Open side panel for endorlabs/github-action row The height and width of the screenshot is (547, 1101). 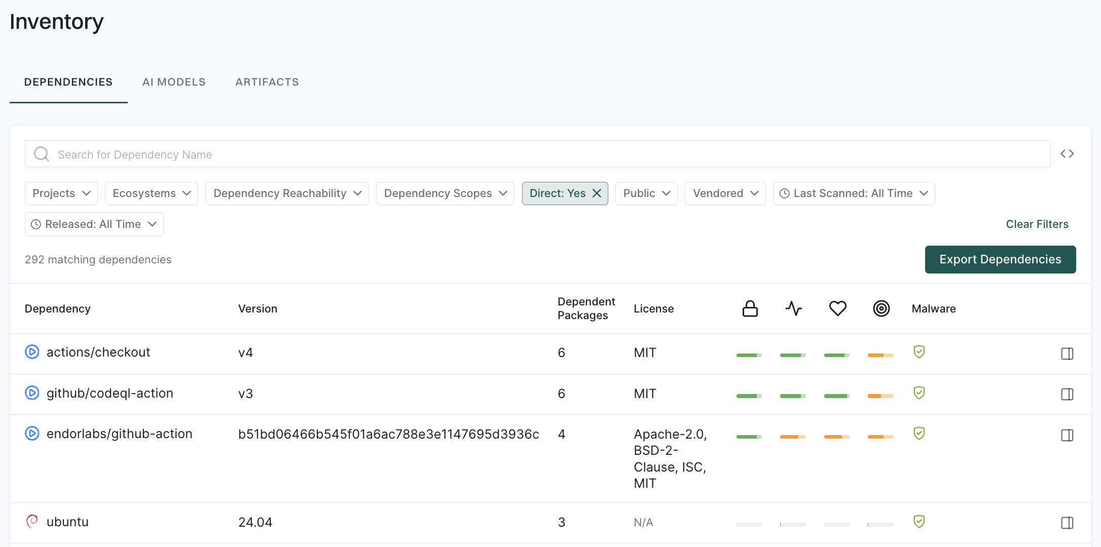[x=1067, y=435]
